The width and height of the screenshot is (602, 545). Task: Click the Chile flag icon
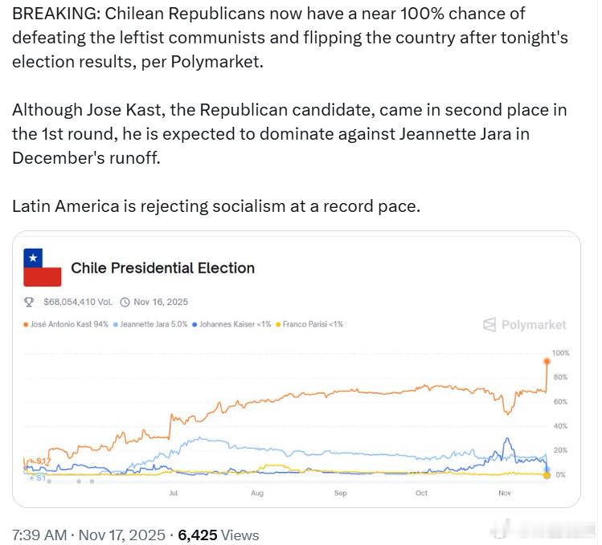pos(43,267)
